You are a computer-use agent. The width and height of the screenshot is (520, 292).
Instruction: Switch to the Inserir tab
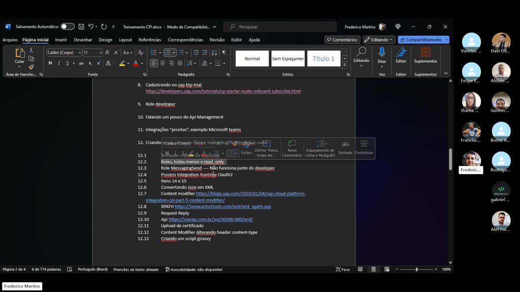pyautogui.click(x=61, y=40)
